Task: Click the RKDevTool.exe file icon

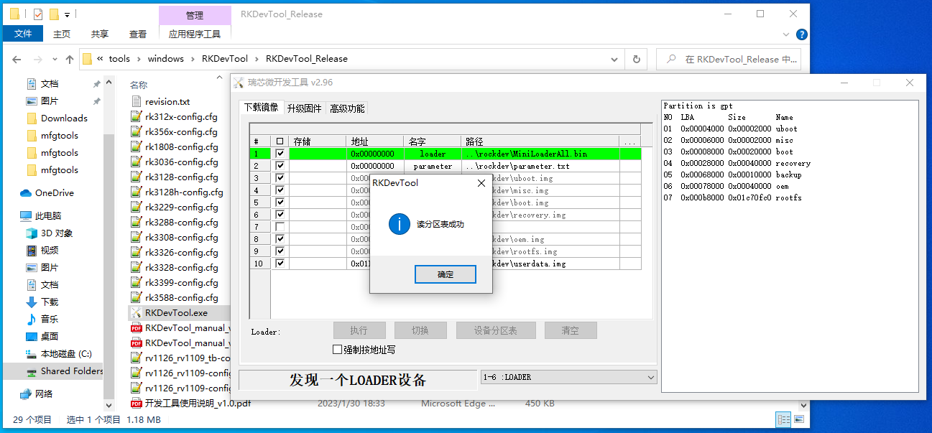Action: [137, 312]
